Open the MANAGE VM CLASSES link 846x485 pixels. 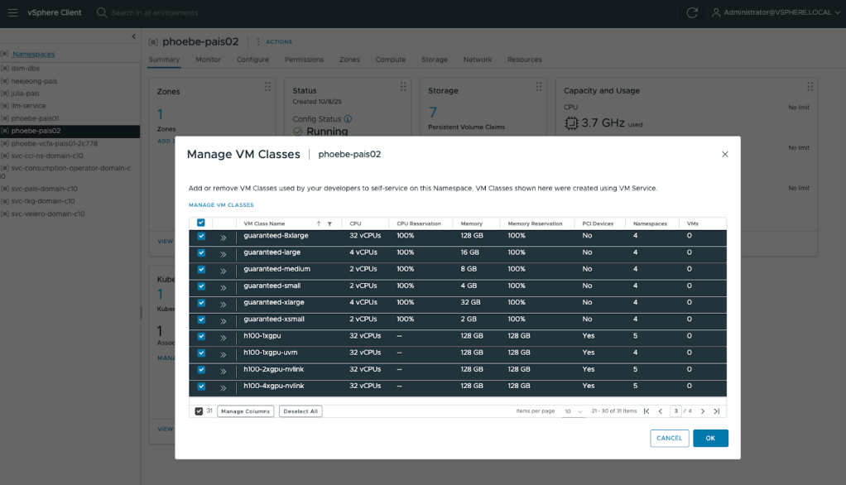pyautogui.click(x=221, y=205)
